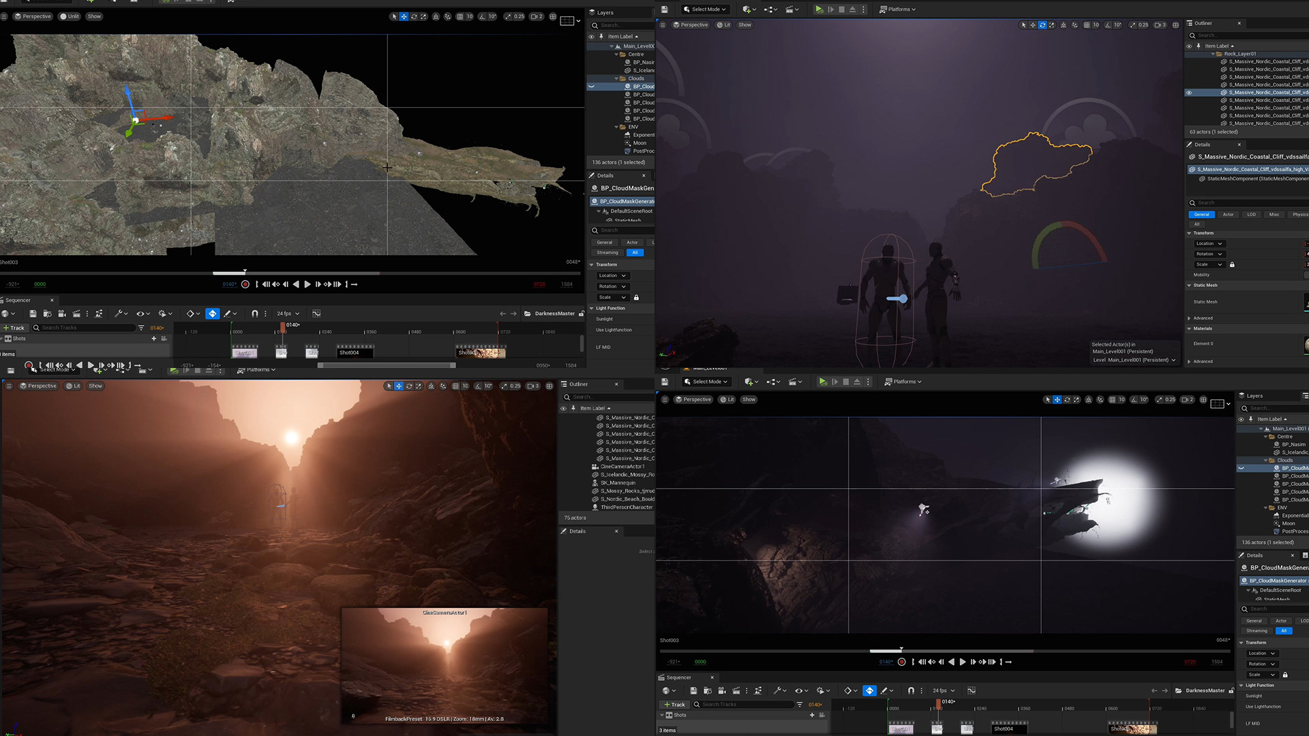The height and width of the screenshot is (736, 1309).
Task: Open Select Mode dropdown above purple foggy viewport
Action: [x=706, y=10]
